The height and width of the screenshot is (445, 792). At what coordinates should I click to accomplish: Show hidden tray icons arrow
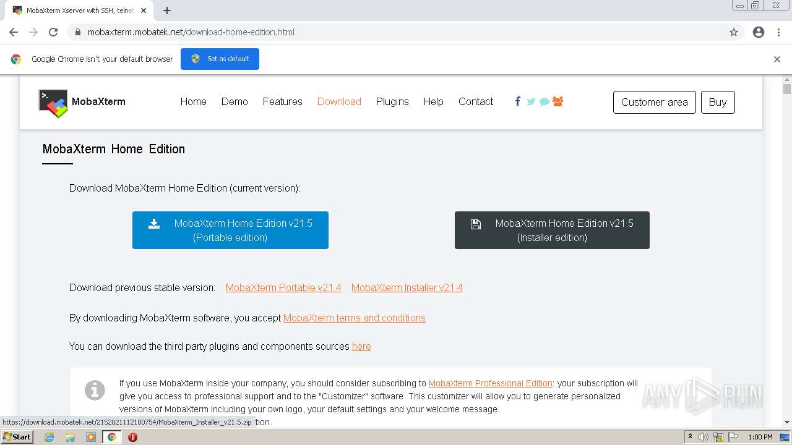[690, 437]
